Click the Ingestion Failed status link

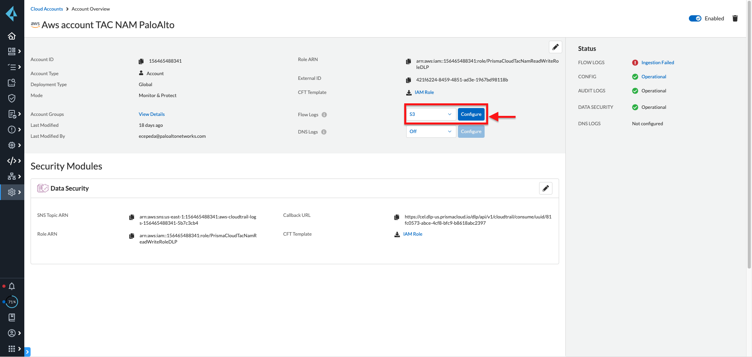(x=658, y=63)
